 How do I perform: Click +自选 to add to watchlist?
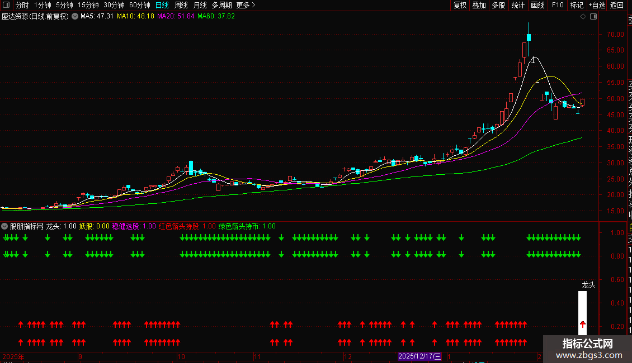597,5
